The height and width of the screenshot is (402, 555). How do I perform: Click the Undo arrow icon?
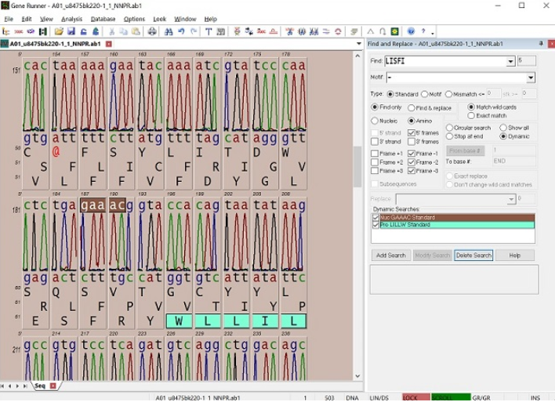(182, 32)
